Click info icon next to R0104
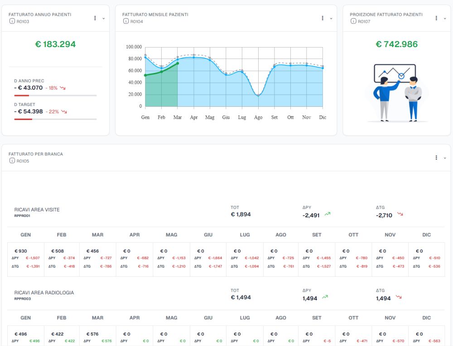 pyautogui.click(x=125, y=21)
